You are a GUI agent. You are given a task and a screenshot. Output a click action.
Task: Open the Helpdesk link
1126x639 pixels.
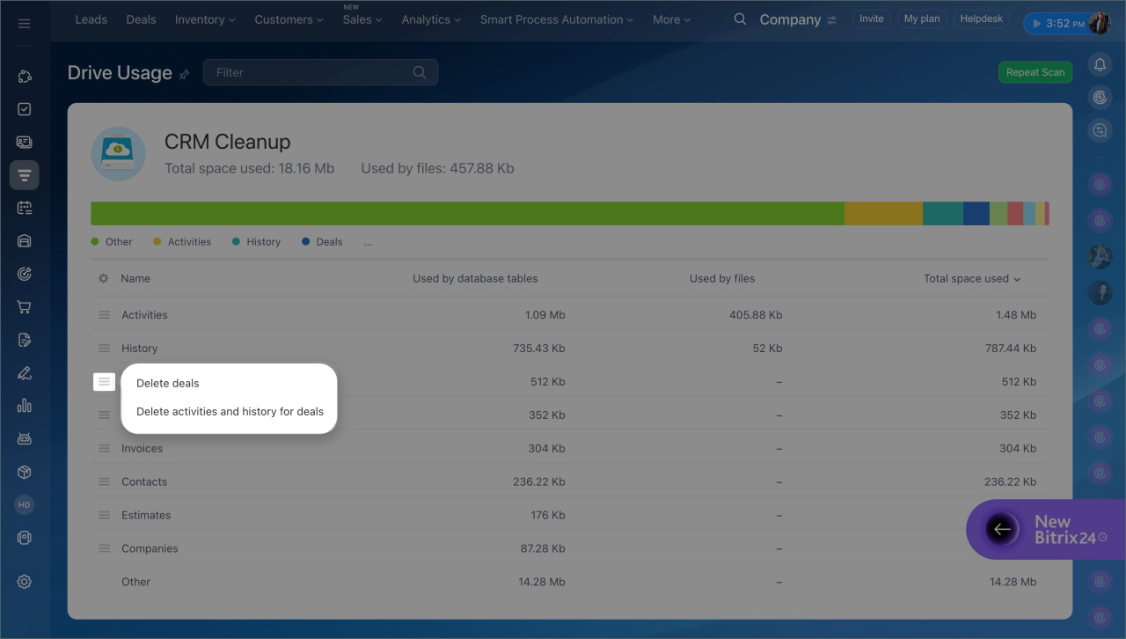point(981,18)
